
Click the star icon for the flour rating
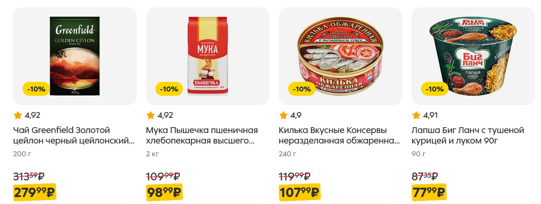[150, 115]
